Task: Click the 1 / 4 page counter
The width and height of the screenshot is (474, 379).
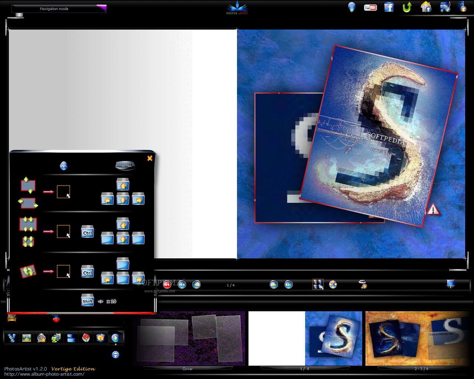Action: pyautogui.click(x=231, y=285)
